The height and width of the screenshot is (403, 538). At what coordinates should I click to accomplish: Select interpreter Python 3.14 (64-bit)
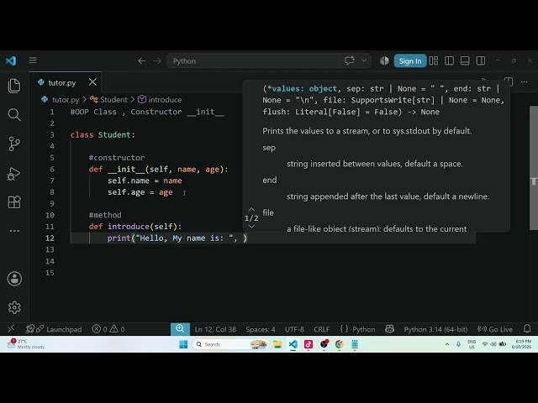(435, 329)
